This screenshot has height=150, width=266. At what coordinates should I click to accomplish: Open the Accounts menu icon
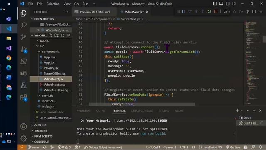[x=24, y=126]
